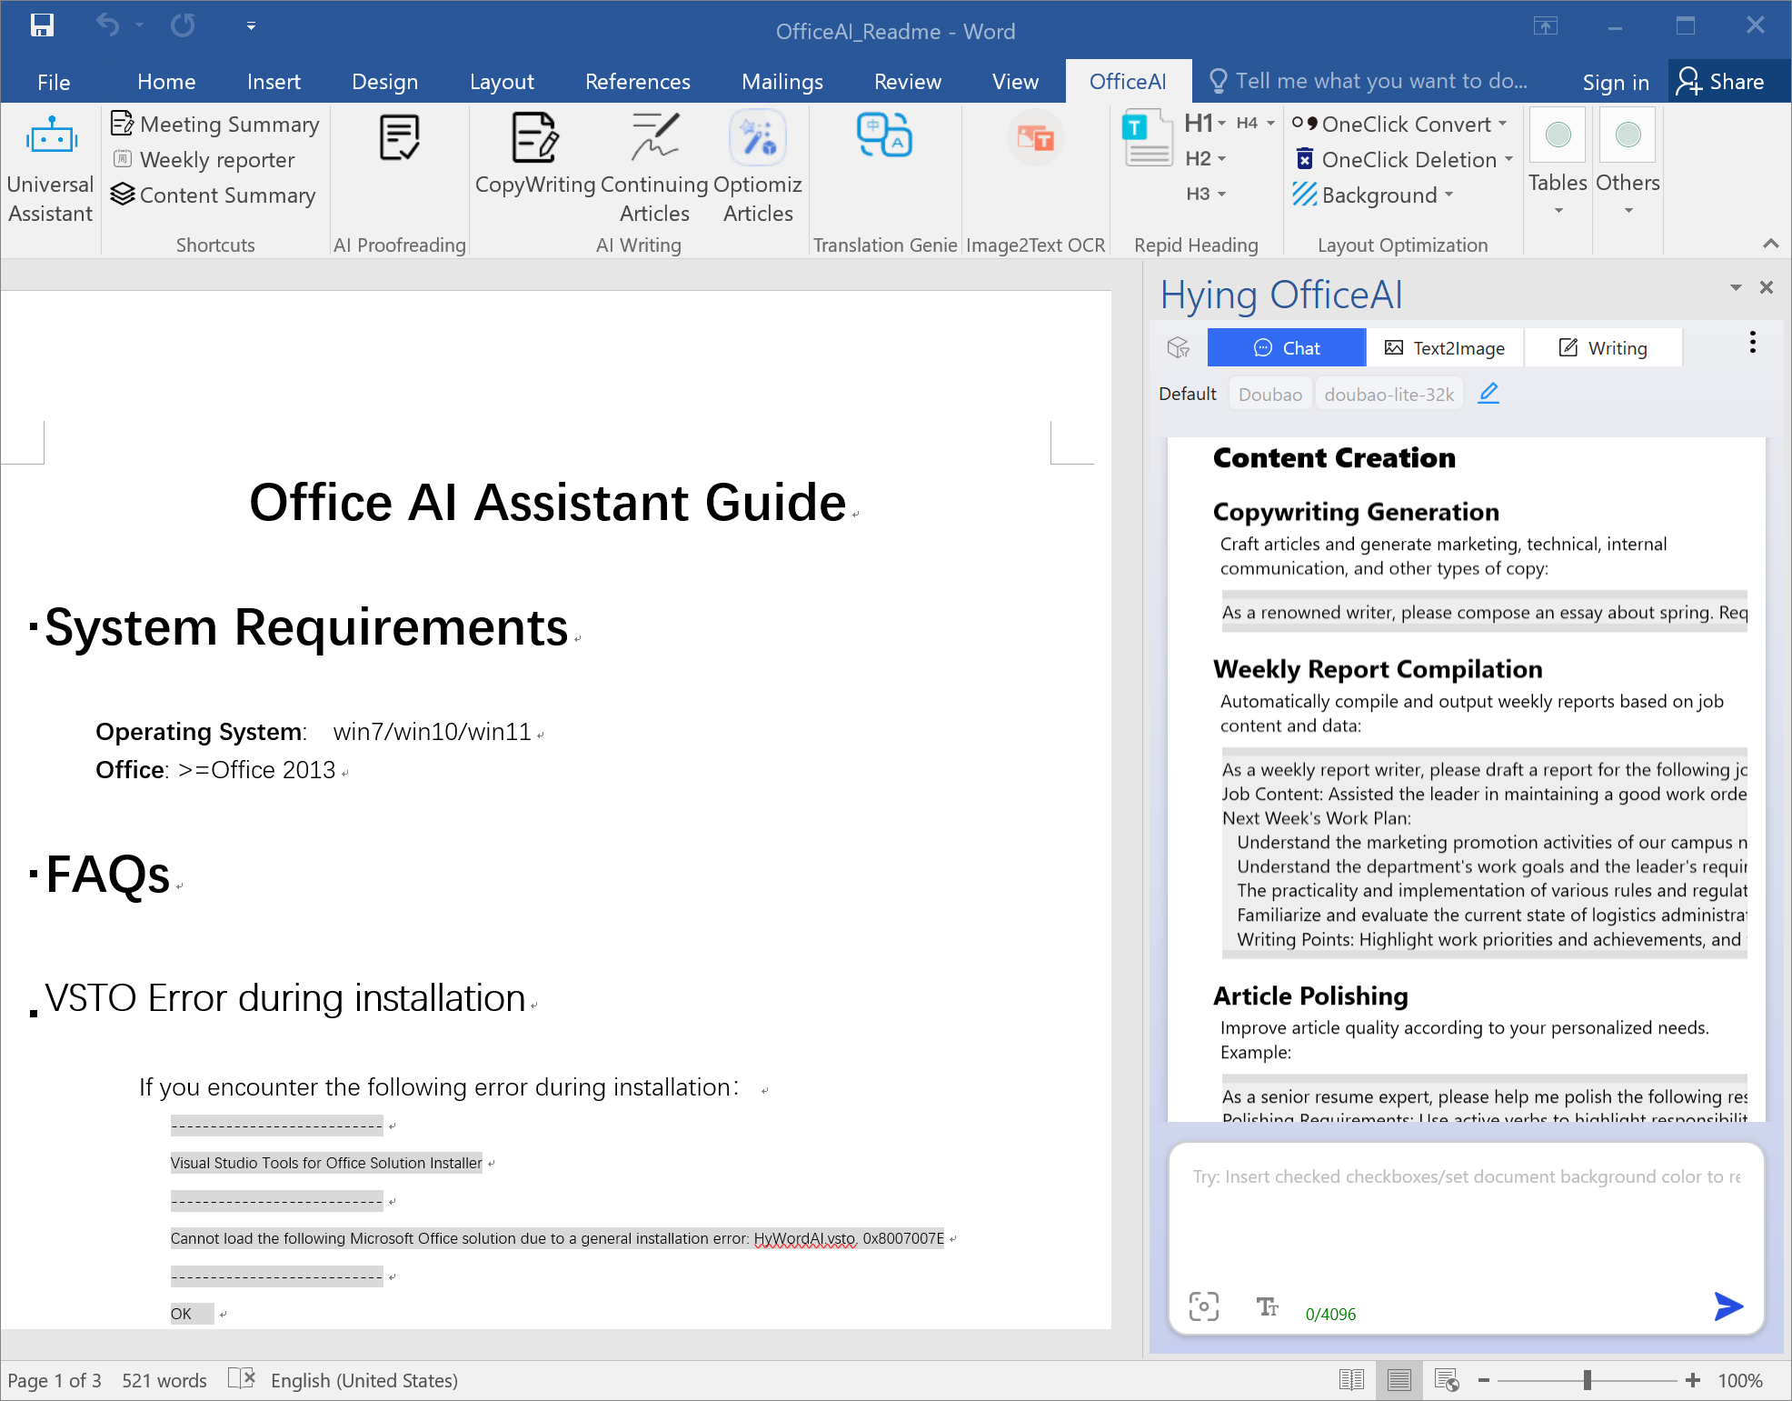Click the Doubao provider tag
The image size is (1792, 1401).
click(x=1269, y=394)
